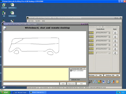Click in the chat message input field
Screen dimensions: 126x94
31,84
